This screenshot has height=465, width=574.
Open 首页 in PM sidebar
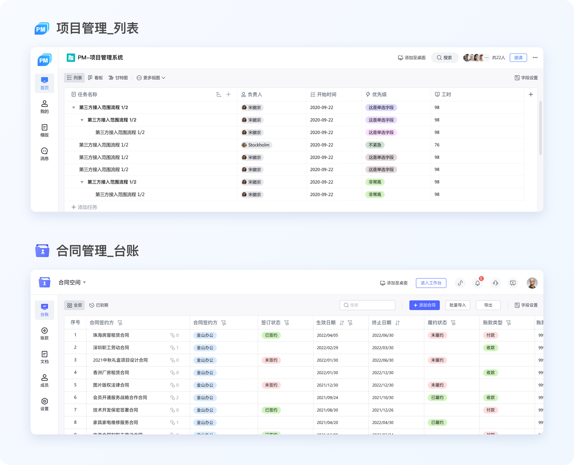click(44, 83)
